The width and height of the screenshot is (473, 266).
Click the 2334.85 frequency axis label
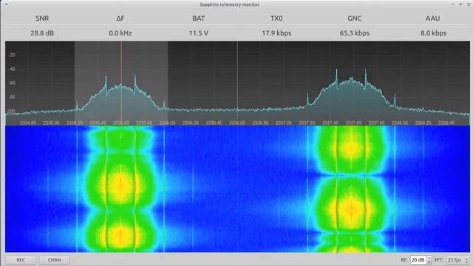[28, 123]
